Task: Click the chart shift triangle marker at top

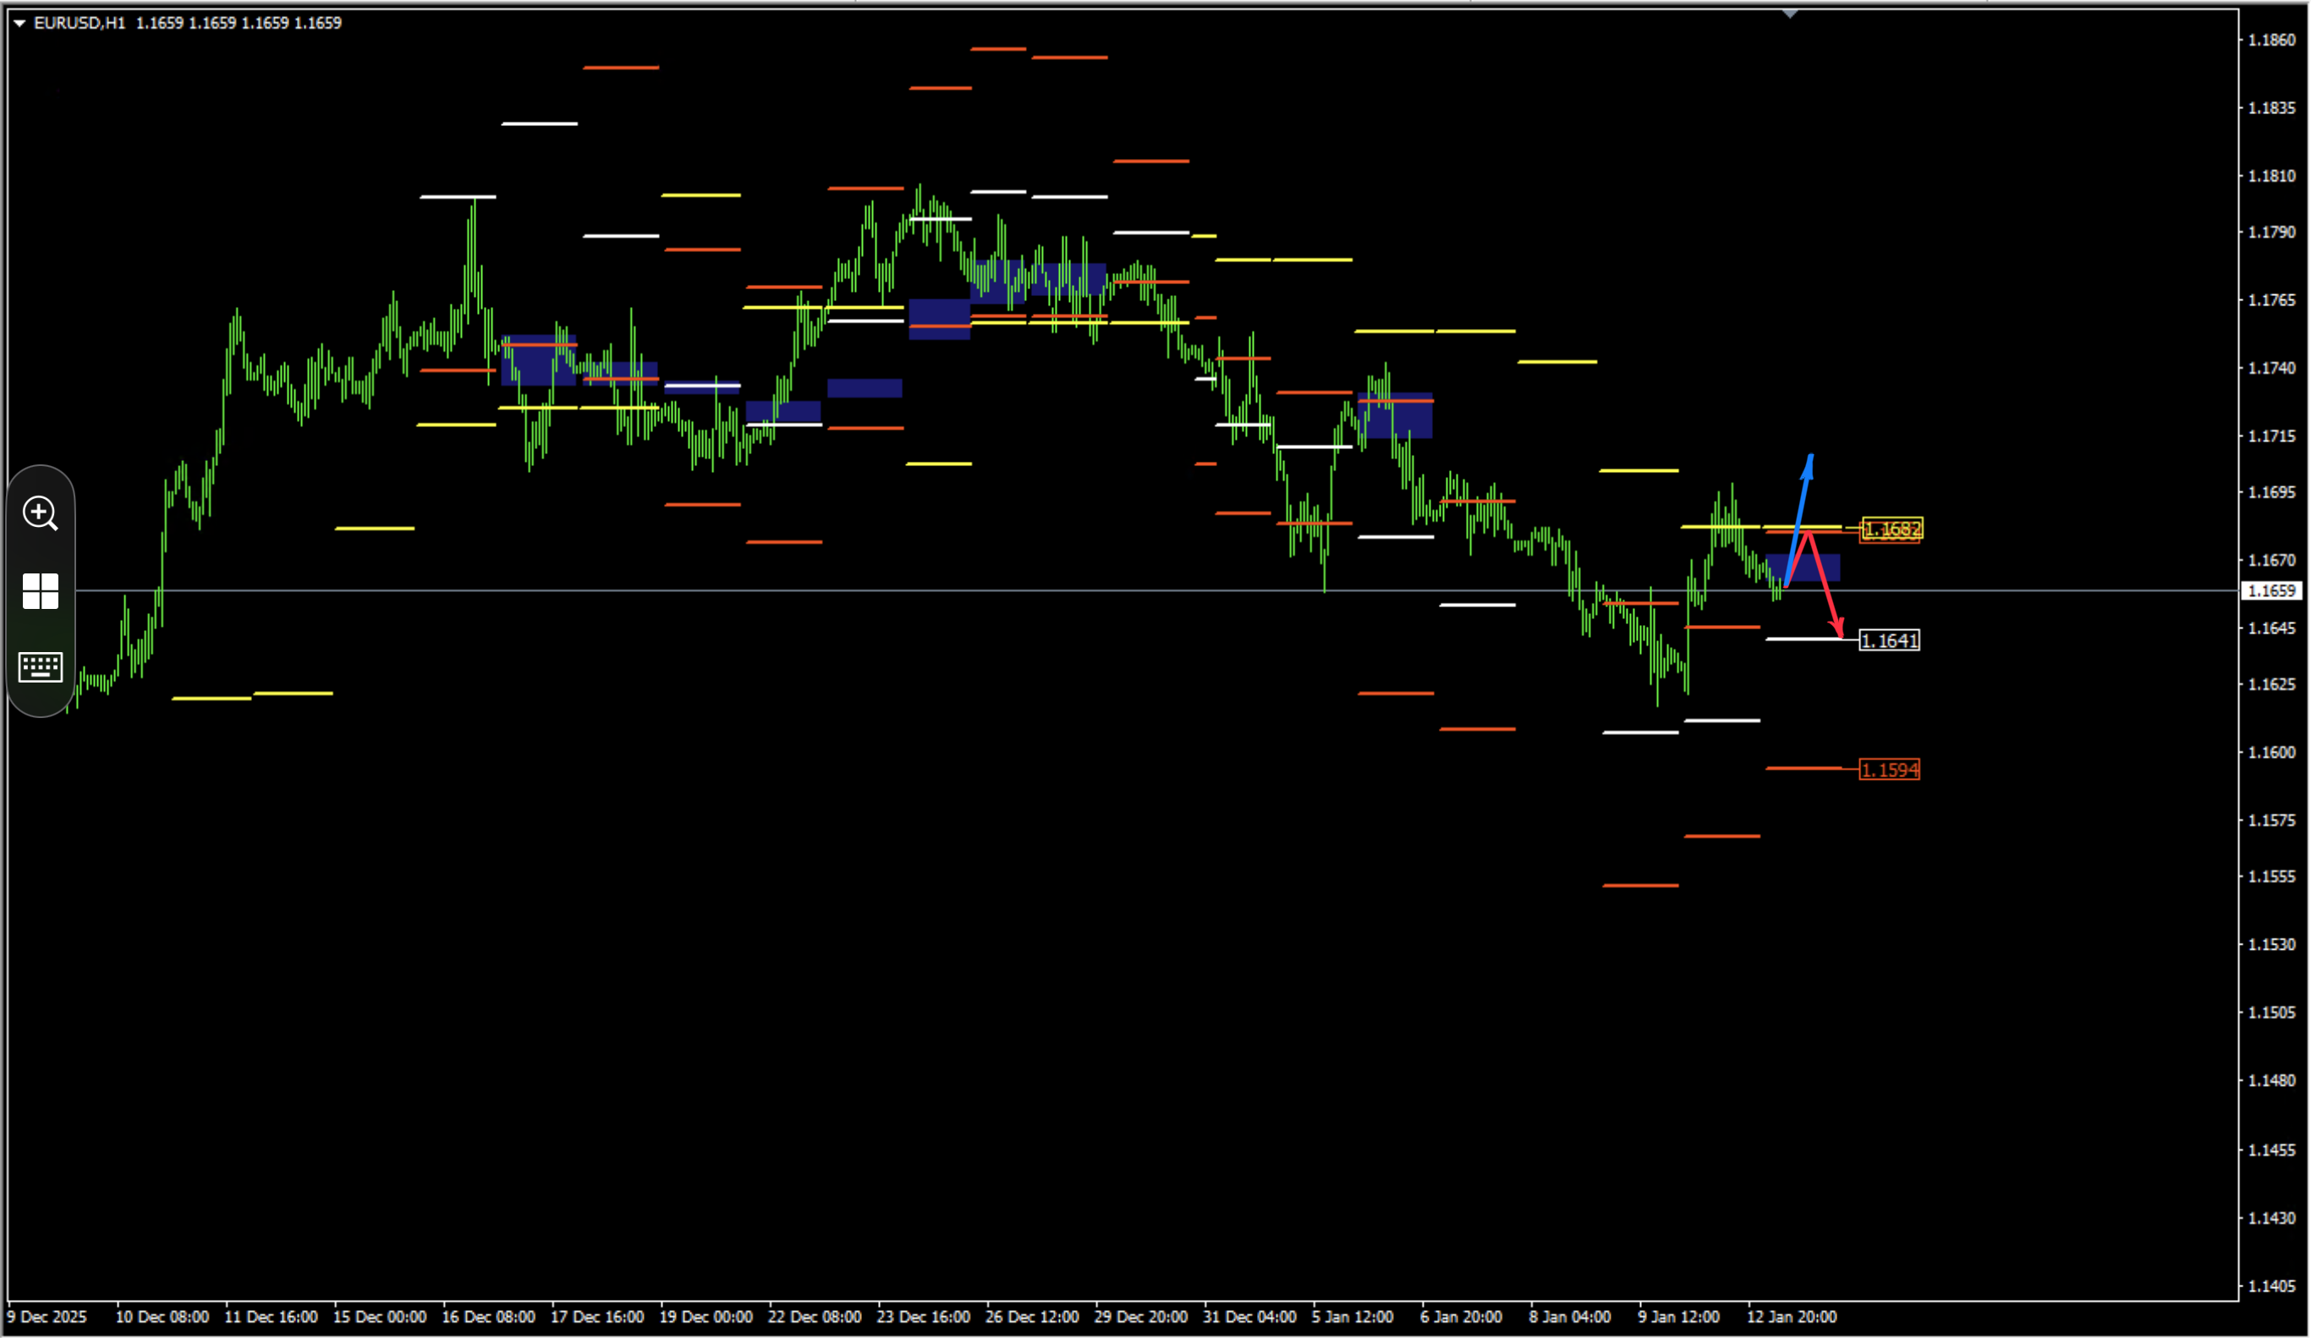Action: point(1790,14)
